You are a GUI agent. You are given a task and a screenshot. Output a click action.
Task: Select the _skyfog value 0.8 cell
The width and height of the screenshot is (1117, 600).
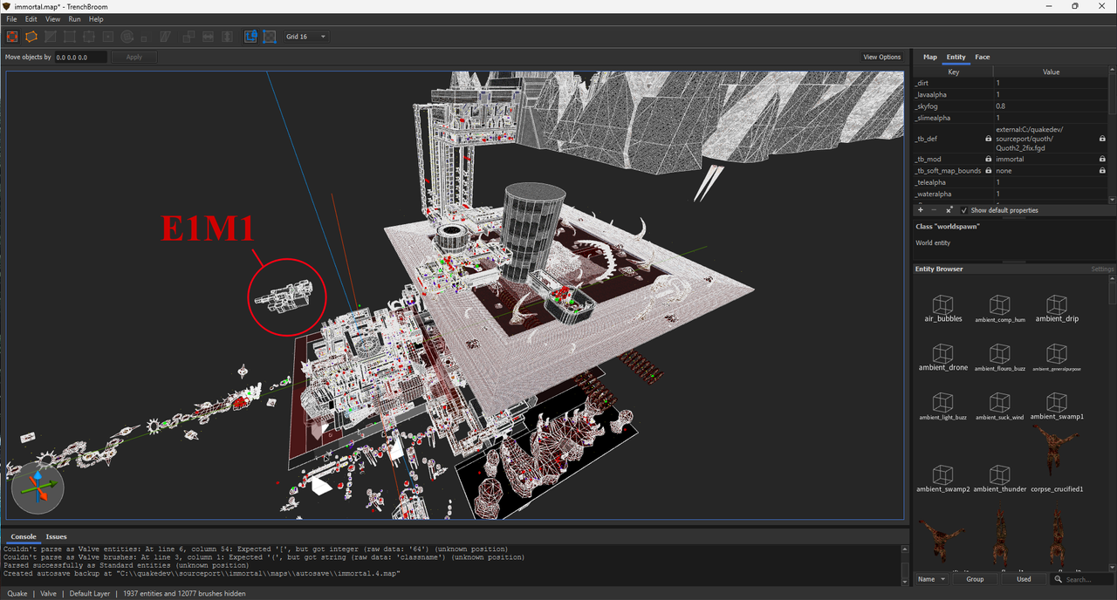point(1051,106)
